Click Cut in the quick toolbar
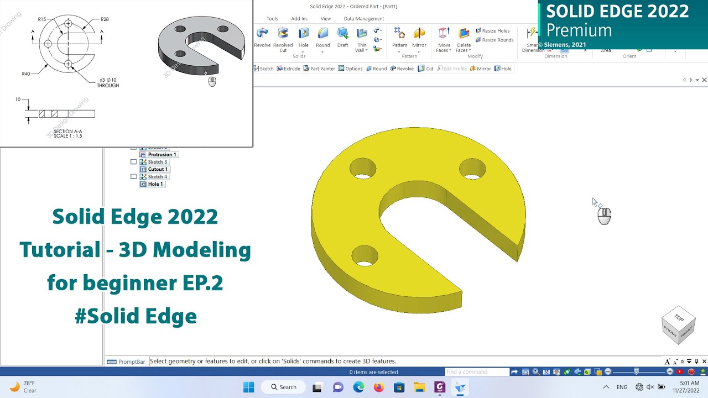The height and width of the screenshot is (398, 708). 426,69
